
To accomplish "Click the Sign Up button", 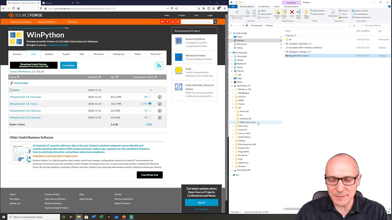I will pyautogui.click(x=202, y=203).
